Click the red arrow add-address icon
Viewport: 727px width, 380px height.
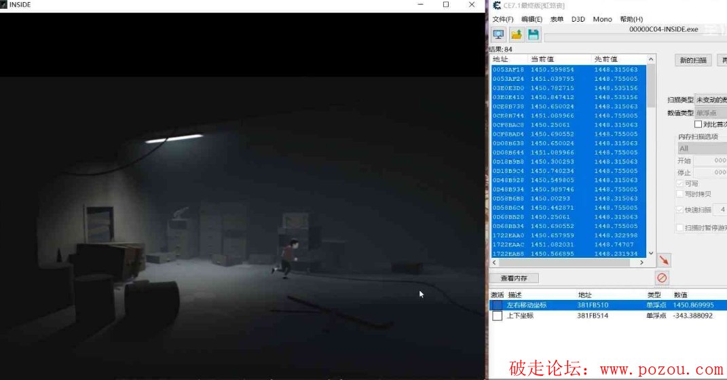pos(664,261)
